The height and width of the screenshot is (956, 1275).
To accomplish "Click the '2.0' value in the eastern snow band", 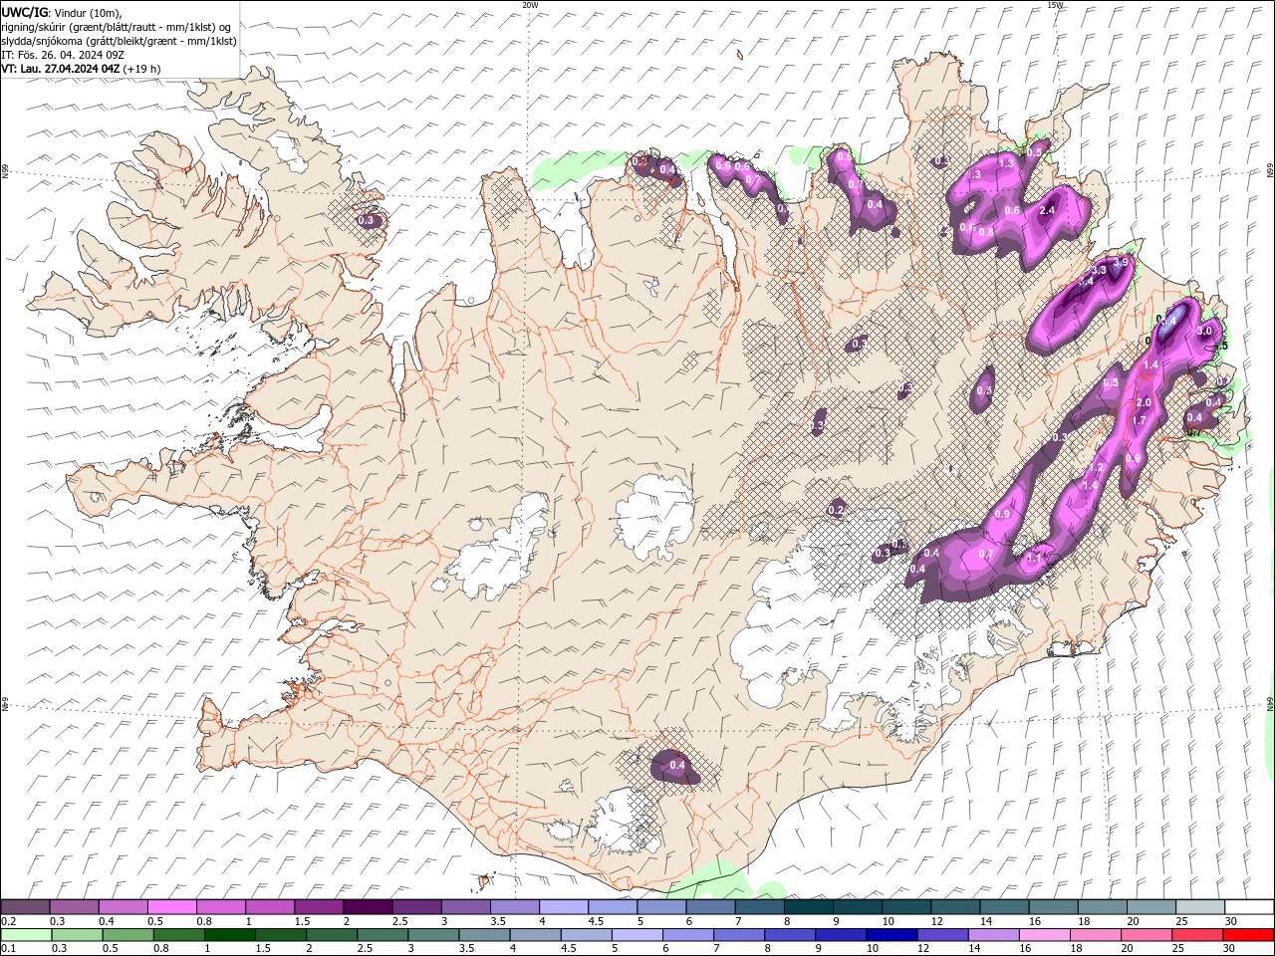I will (x=1144, y=403).
